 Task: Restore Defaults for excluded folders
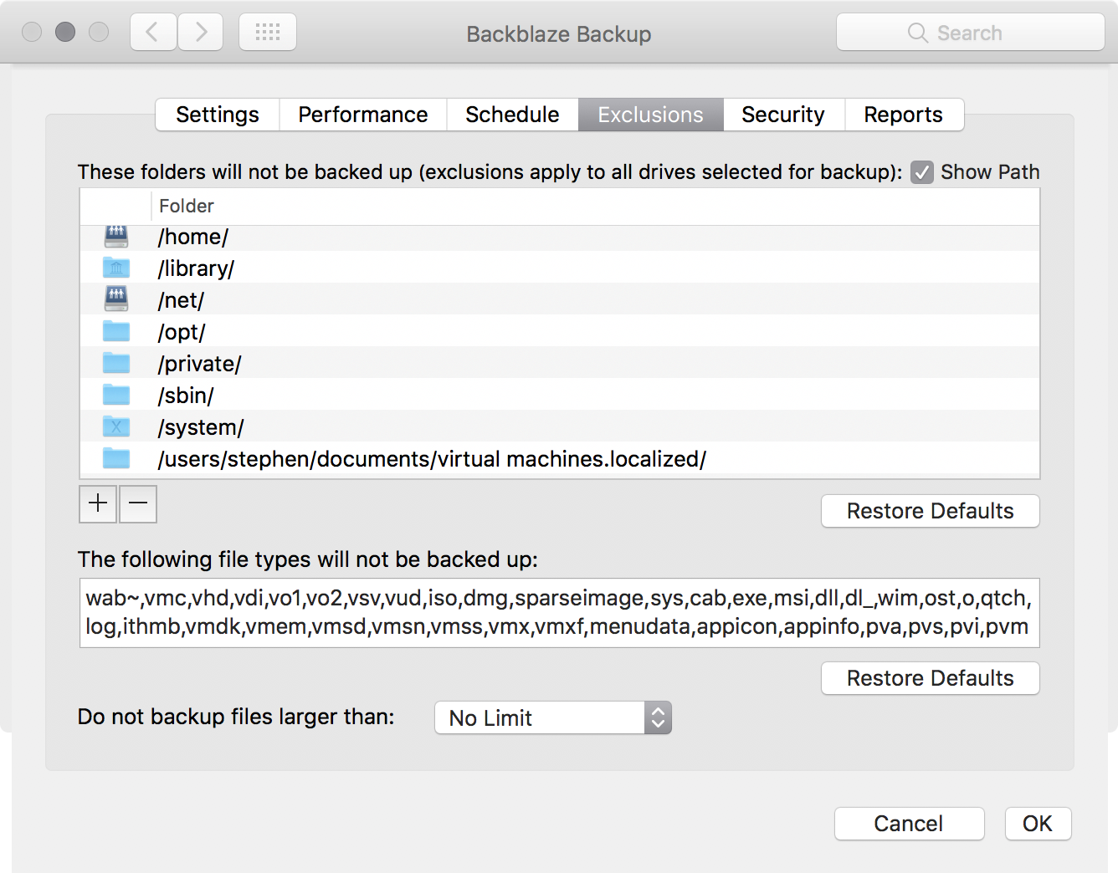931,511
